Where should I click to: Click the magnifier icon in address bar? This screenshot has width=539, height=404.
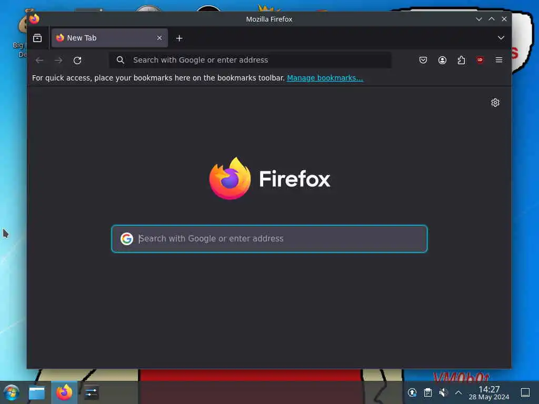click(120, 60)
